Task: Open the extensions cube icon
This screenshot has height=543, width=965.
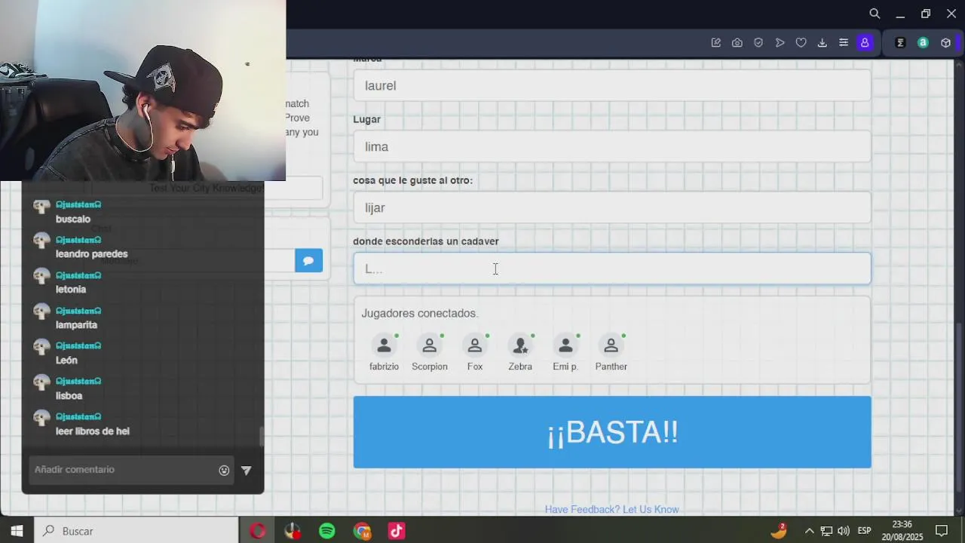Action: [945, 43]
